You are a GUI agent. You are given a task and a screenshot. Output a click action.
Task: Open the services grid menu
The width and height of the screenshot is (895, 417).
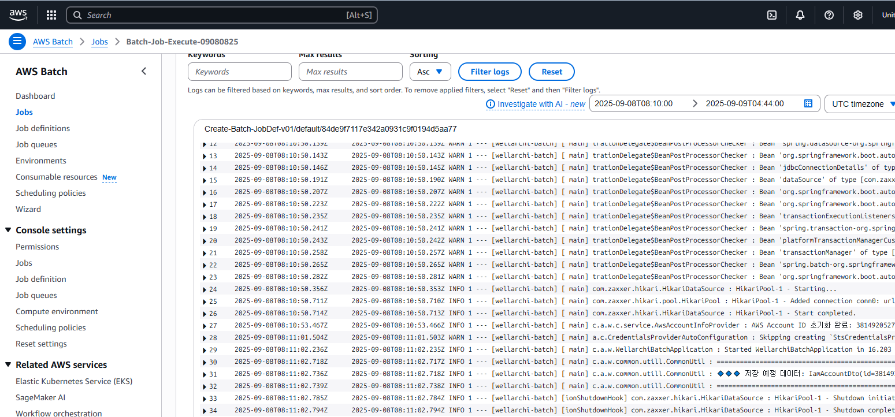[x=51, y=15]
